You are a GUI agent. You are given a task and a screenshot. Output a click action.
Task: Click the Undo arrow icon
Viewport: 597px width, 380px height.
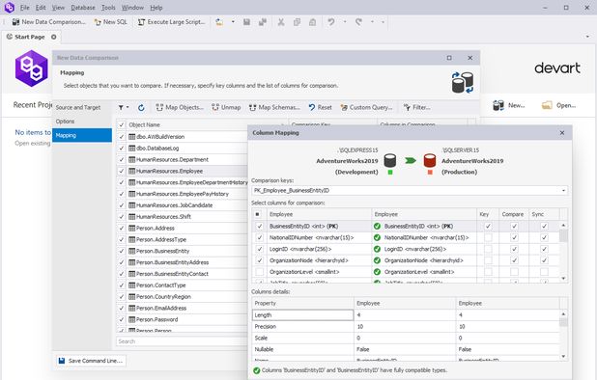[331, 22]
